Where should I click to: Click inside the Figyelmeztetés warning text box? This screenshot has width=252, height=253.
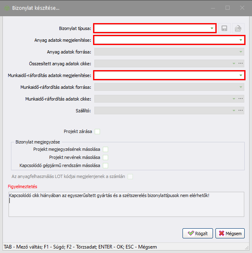coord(126,207)
